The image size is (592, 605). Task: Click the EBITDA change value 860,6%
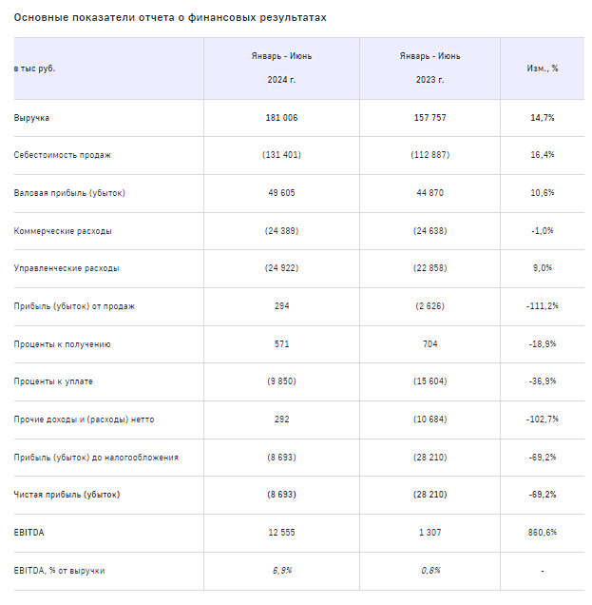[541, 533]
